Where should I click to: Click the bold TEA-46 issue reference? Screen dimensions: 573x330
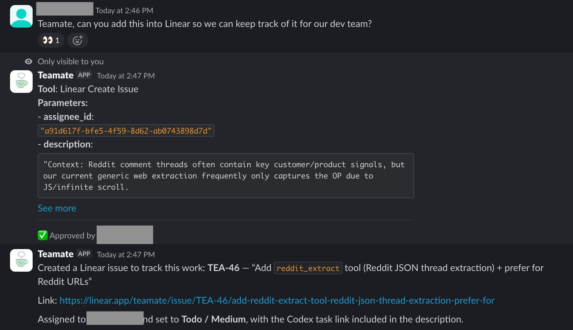[x=223, y=268]
